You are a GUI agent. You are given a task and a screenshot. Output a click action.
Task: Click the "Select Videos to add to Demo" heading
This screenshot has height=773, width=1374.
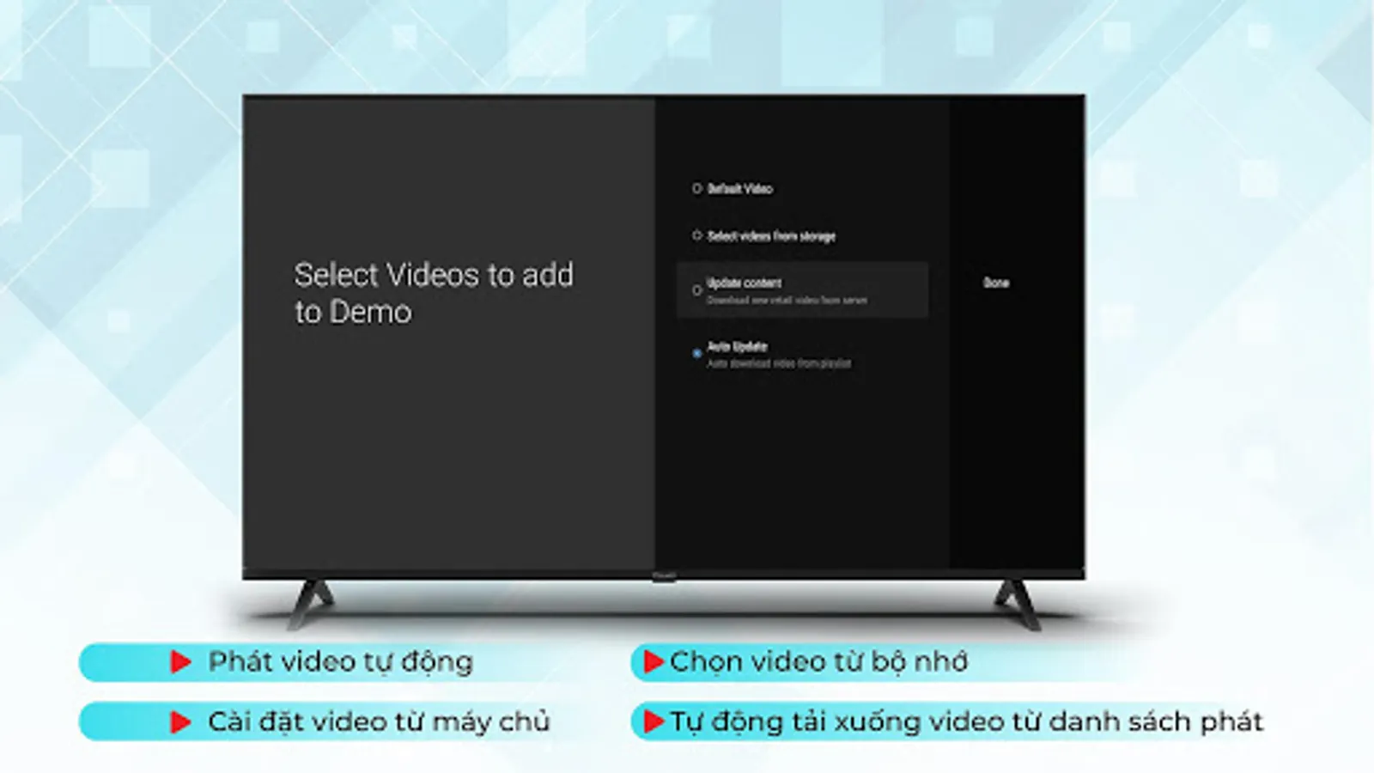(x=434, y=293)
